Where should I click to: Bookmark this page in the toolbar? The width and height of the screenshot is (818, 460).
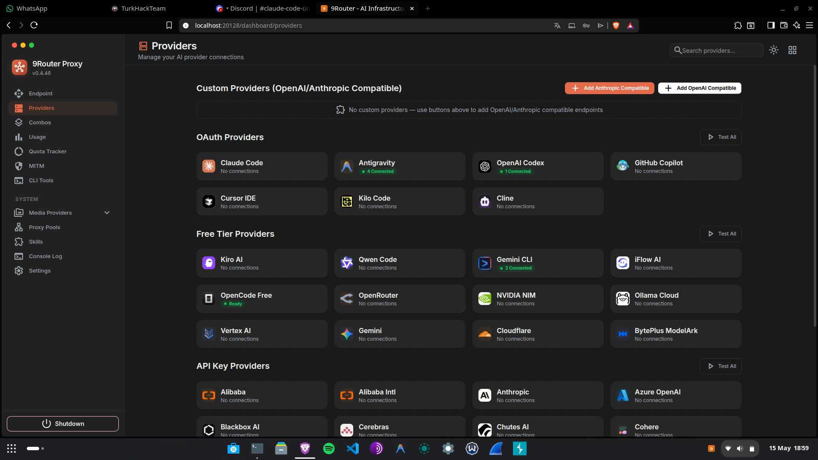[x=169, y=26]
